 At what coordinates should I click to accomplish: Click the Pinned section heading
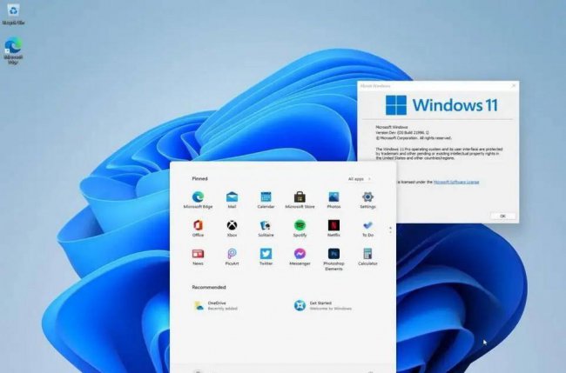[199, 178]
